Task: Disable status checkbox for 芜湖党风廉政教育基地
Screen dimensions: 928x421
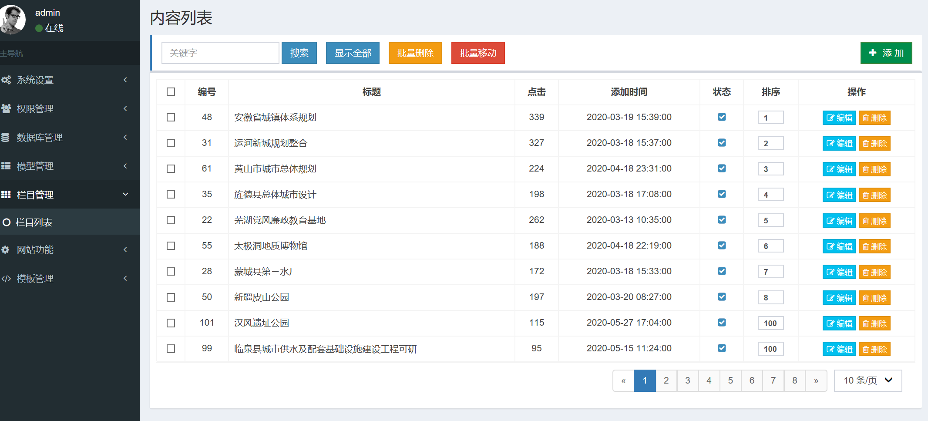Action: [x=722, y=220]
